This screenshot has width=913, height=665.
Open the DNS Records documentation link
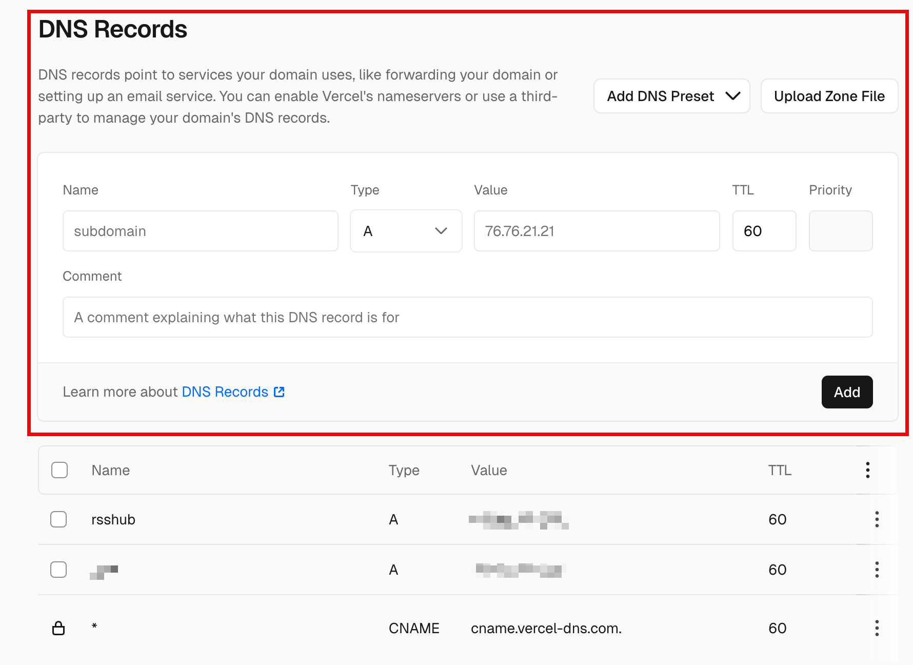tap(225, 392)
